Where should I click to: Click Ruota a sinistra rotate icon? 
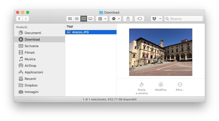click(141, 85)
